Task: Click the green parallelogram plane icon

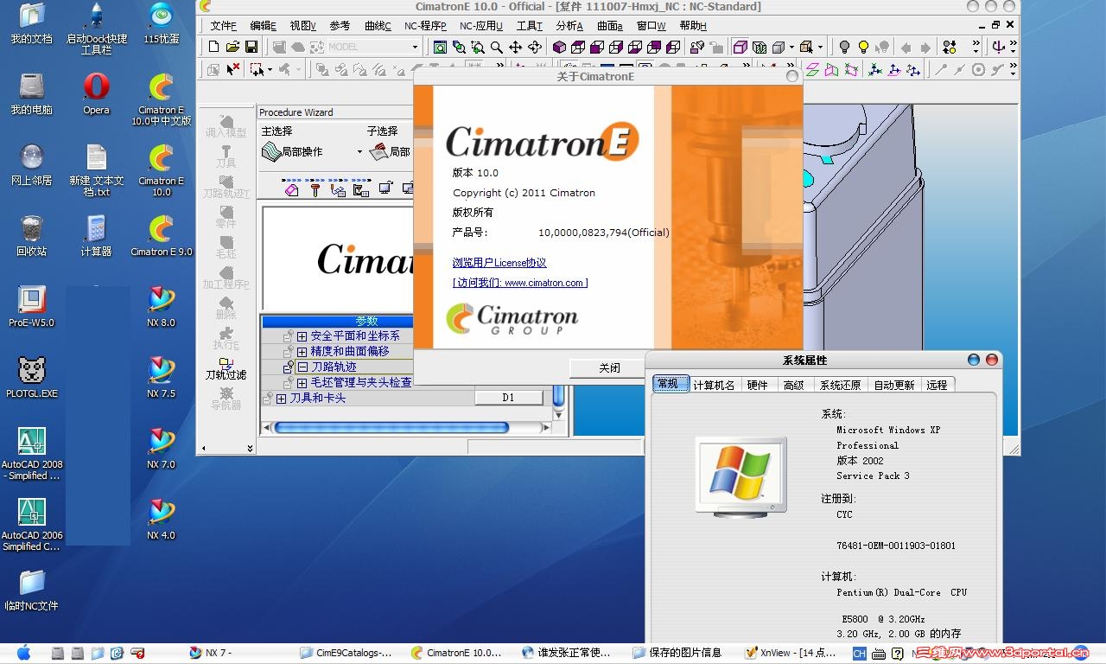Action: pos(812,70)
